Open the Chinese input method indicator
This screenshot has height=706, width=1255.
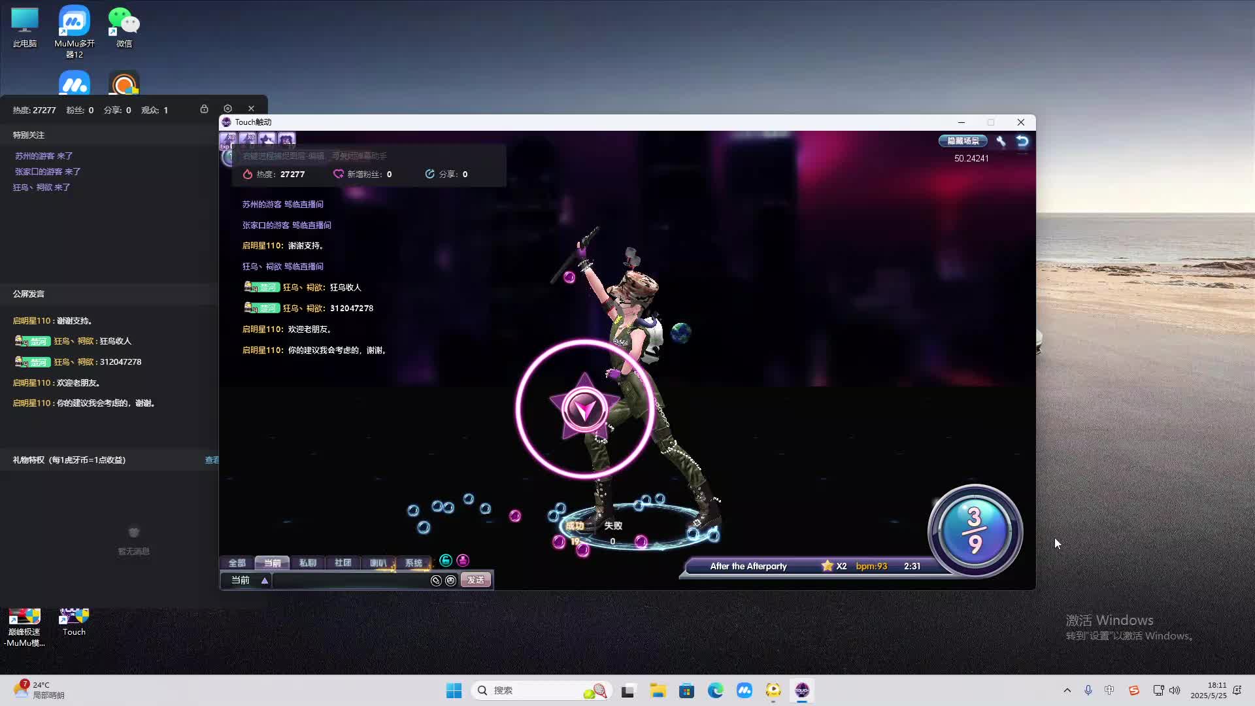point(1109,690)
